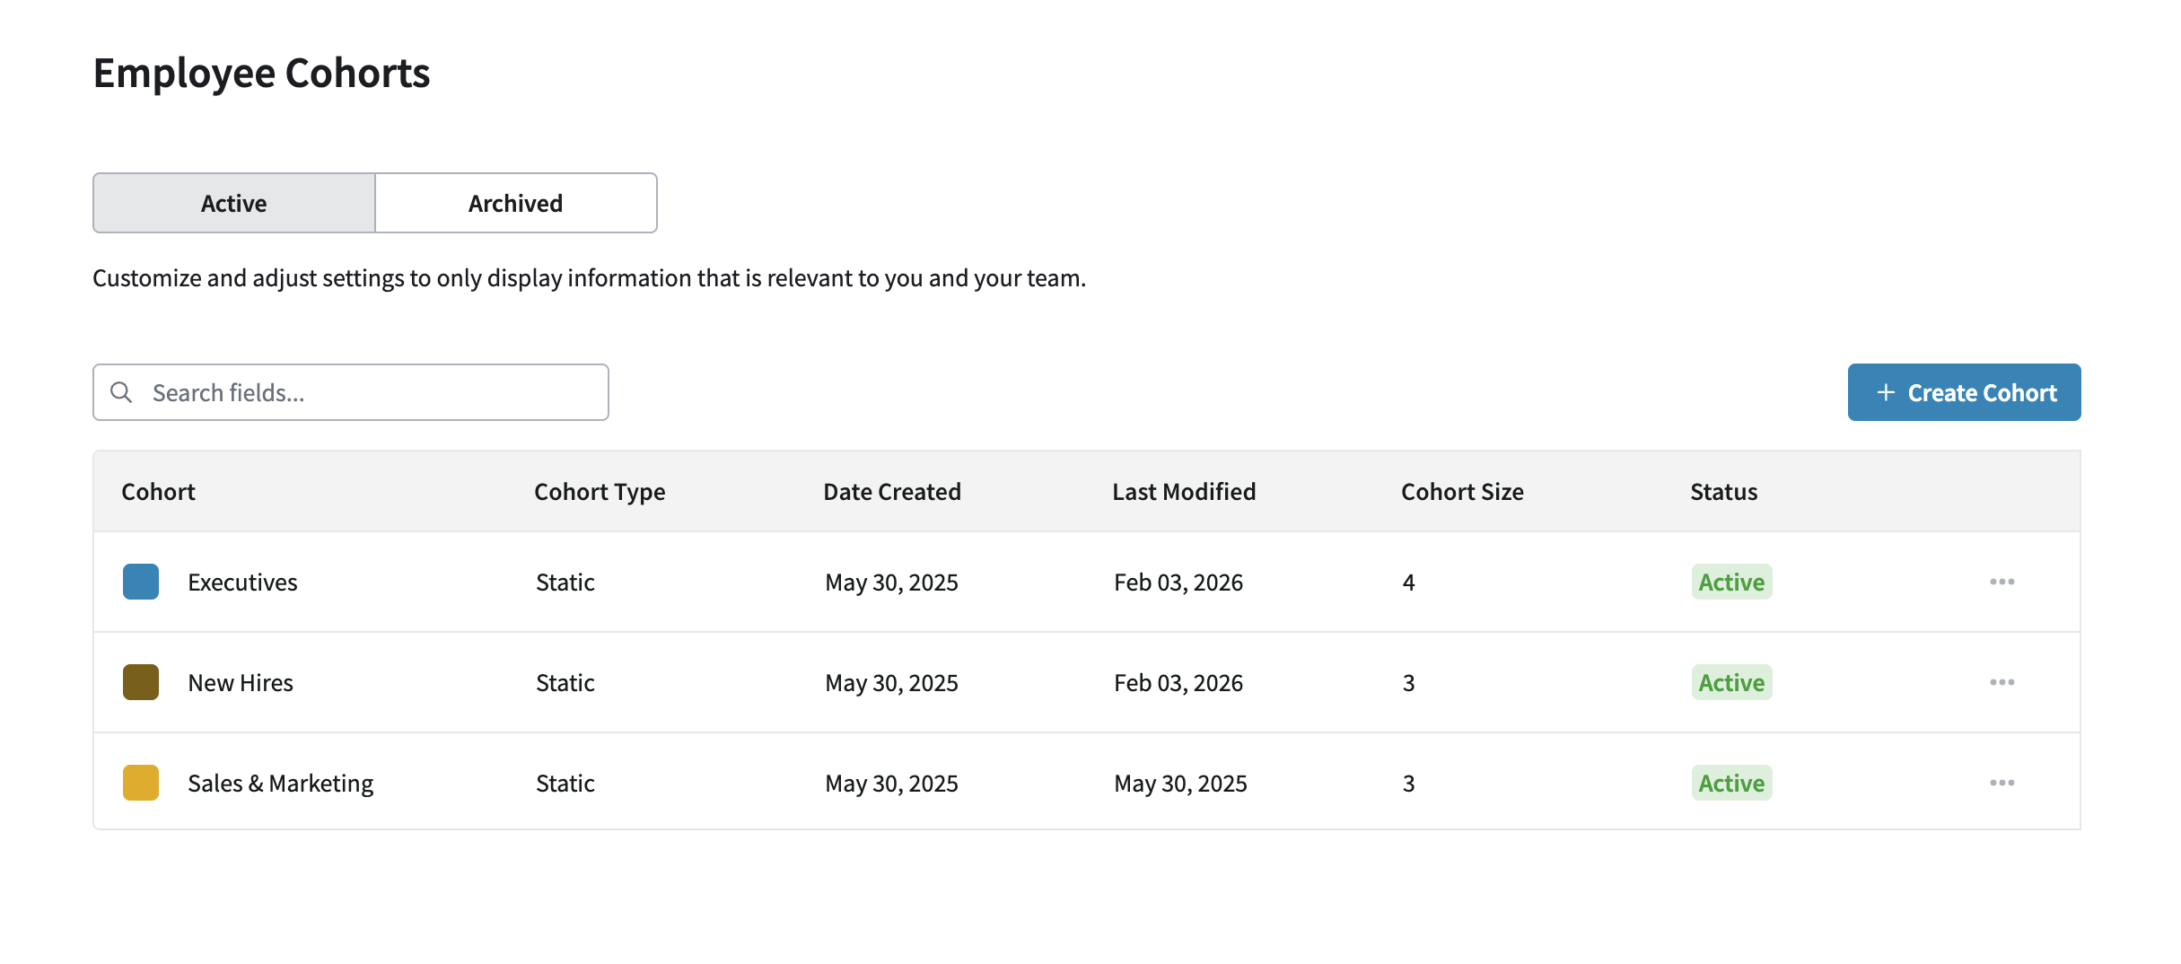The height and width of the screenshot is (964, 2181).
Task: Open the Sales & Marketing row options menu
Action: coord(2001,783)
